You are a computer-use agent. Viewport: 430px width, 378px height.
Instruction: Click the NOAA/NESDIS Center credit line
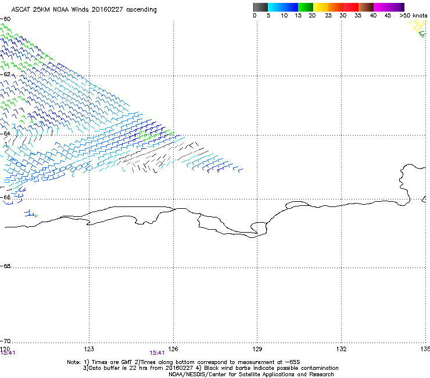coord(251,375)
